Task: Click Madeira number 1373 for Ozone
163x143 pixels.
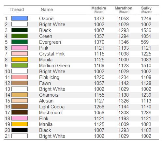Action: click(x=99, y=19)
